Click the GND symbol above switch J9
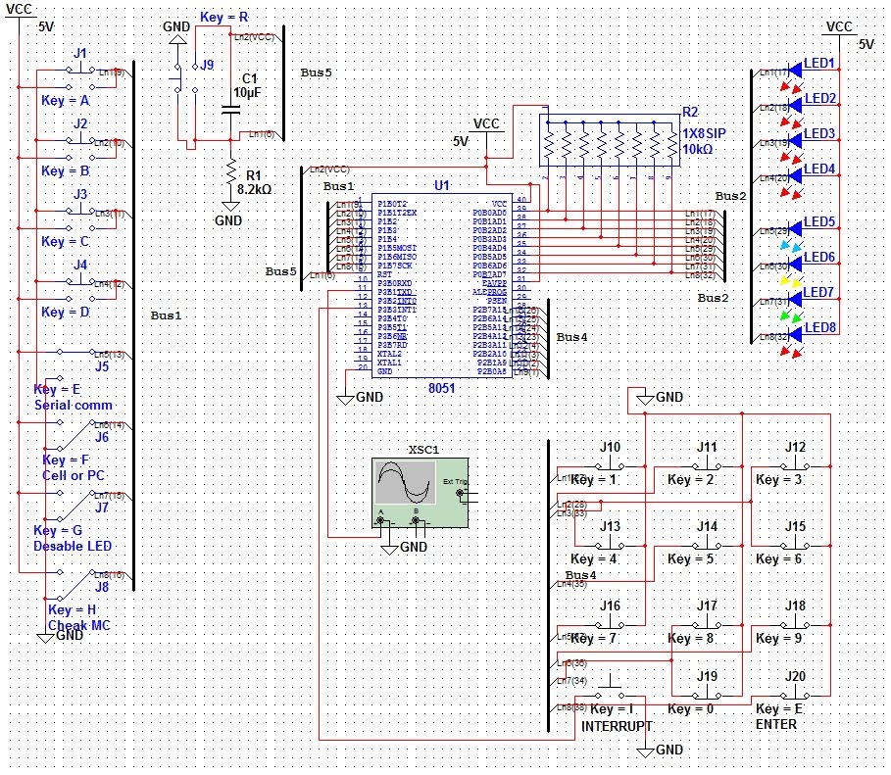The image size is (891, 775). tap(177, 38)
